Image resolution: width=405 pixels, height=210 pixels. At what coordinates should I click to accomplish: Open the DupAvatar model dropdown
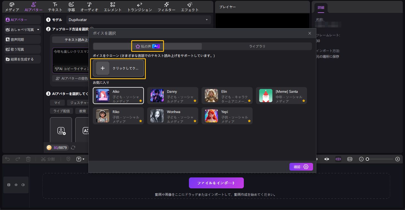139,19
